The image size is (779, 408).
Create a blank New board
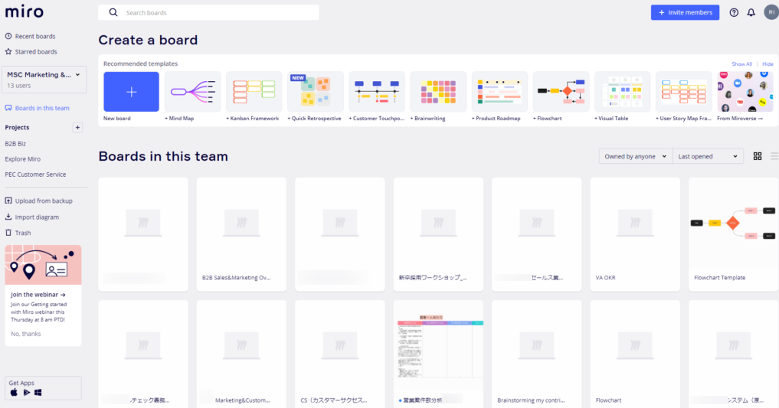click(x=131, y=92)
